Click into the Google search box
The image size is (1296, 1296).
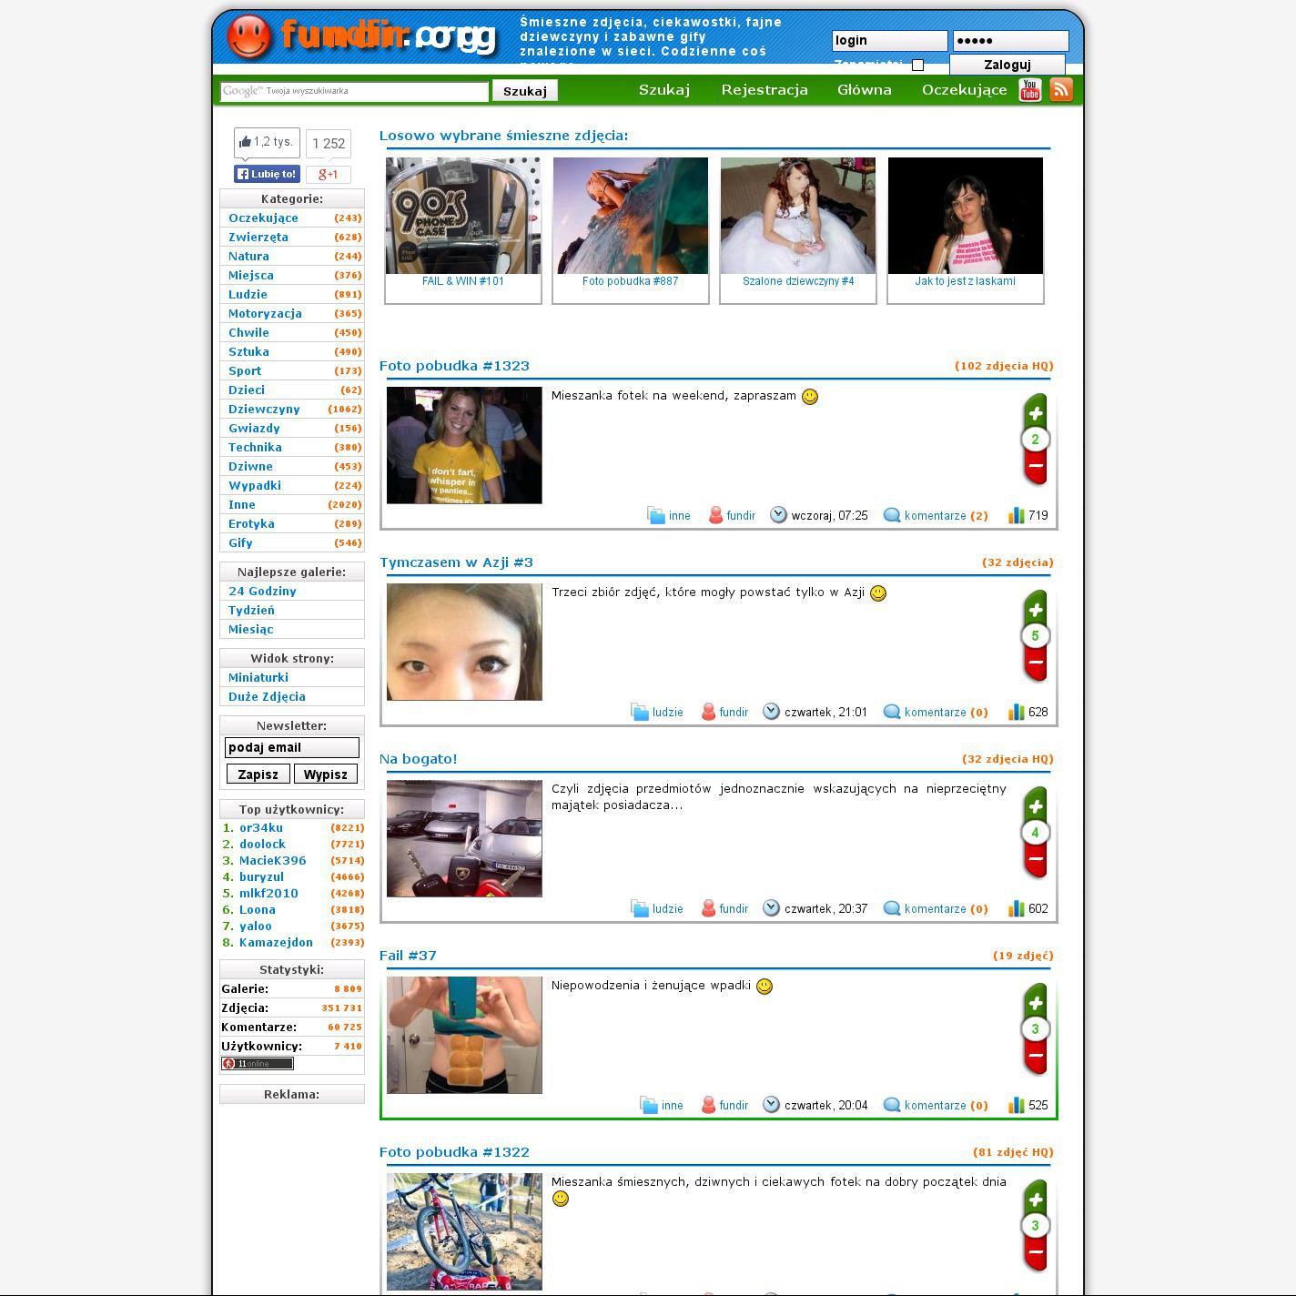353,91
